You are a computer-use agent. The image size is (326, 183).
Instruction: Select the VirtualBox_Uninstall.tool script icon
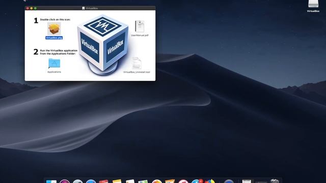137,63
